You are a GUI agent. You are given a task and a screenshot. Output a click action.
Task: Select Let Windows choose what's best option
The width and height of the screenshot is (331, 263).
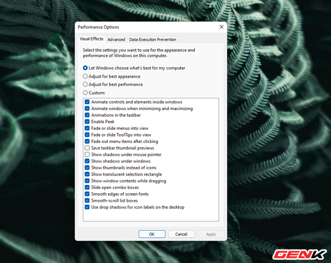[x=85, y=68]
